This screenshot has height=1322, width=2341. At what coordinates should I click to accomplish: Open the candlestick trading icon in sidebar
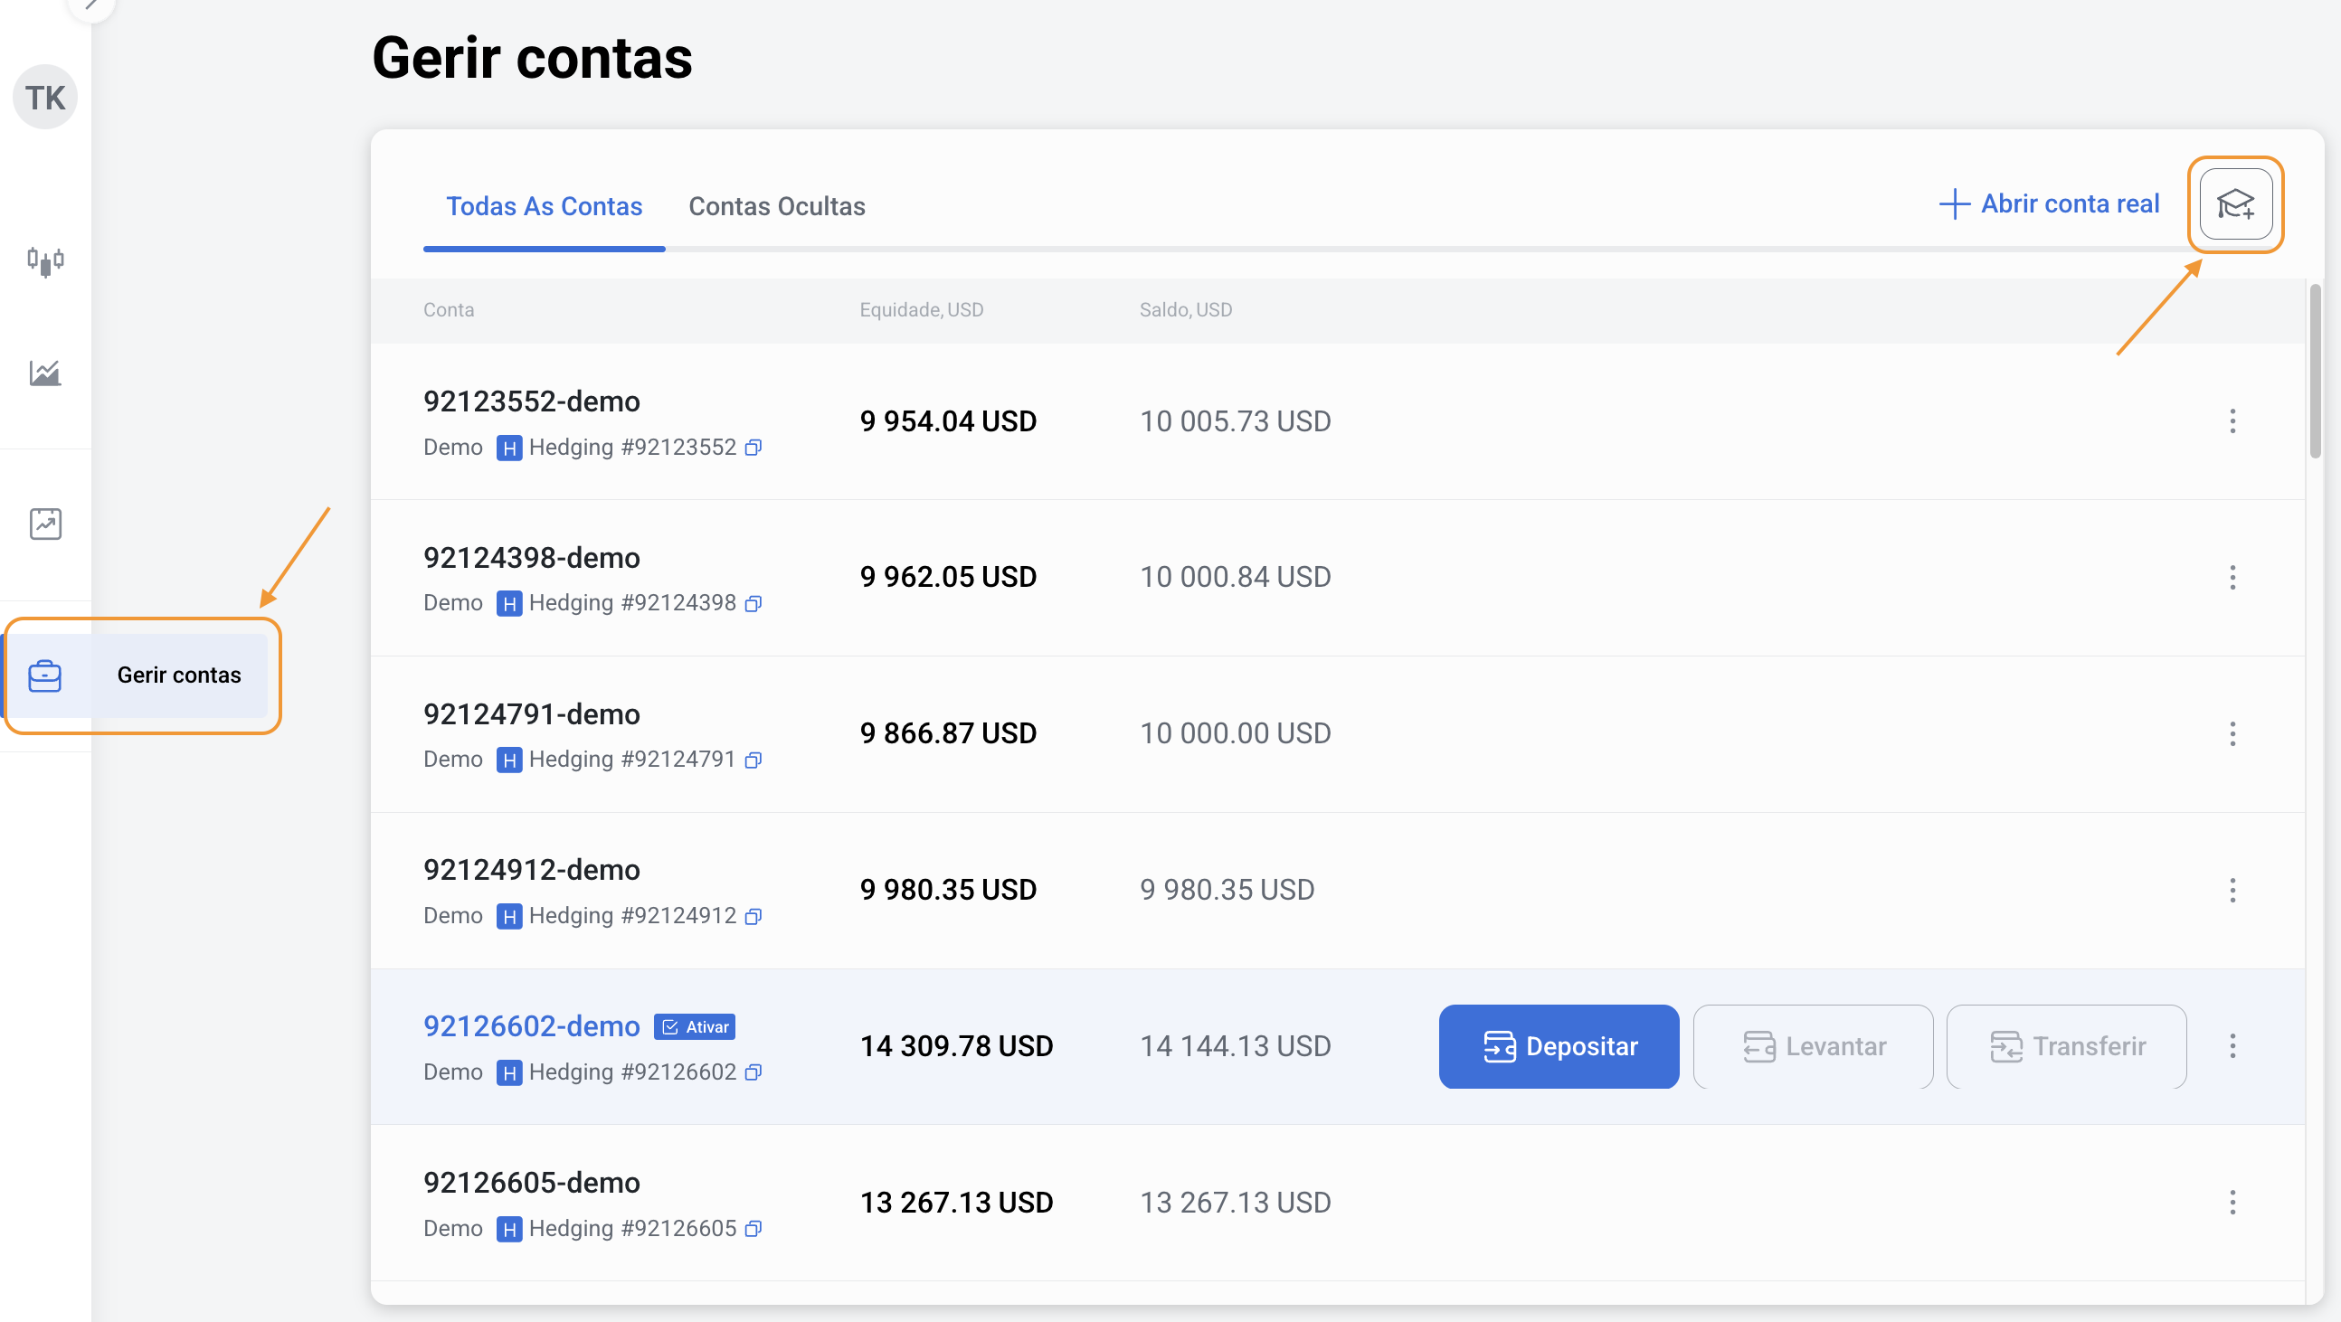coord(45,261)
